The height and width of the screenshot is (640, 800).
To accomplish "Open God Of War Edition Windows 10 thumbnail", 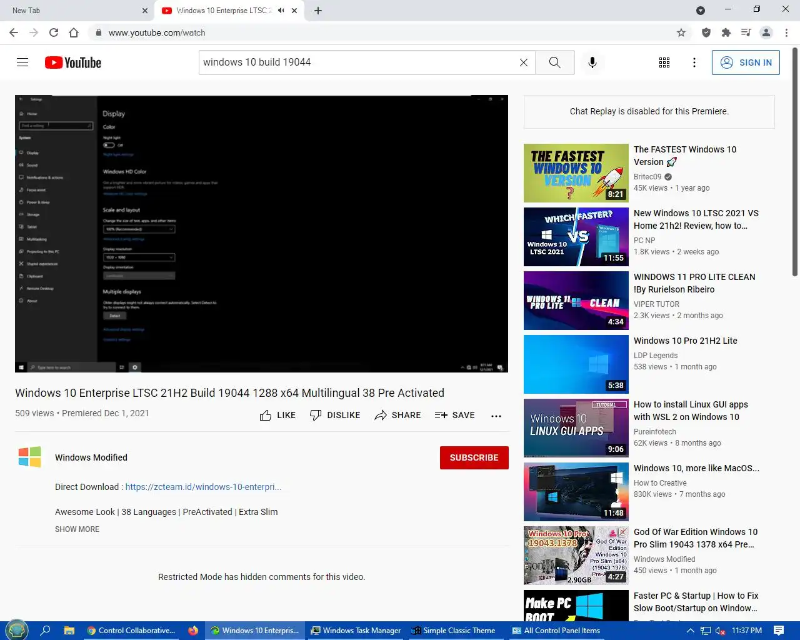I will click(x=576, y=556).
